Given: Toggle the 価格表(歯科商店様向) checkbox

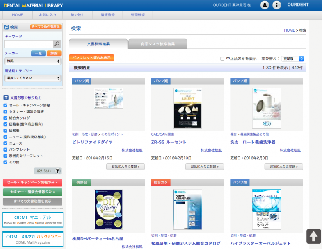Looking at the screenshot, I should [5, 124].
